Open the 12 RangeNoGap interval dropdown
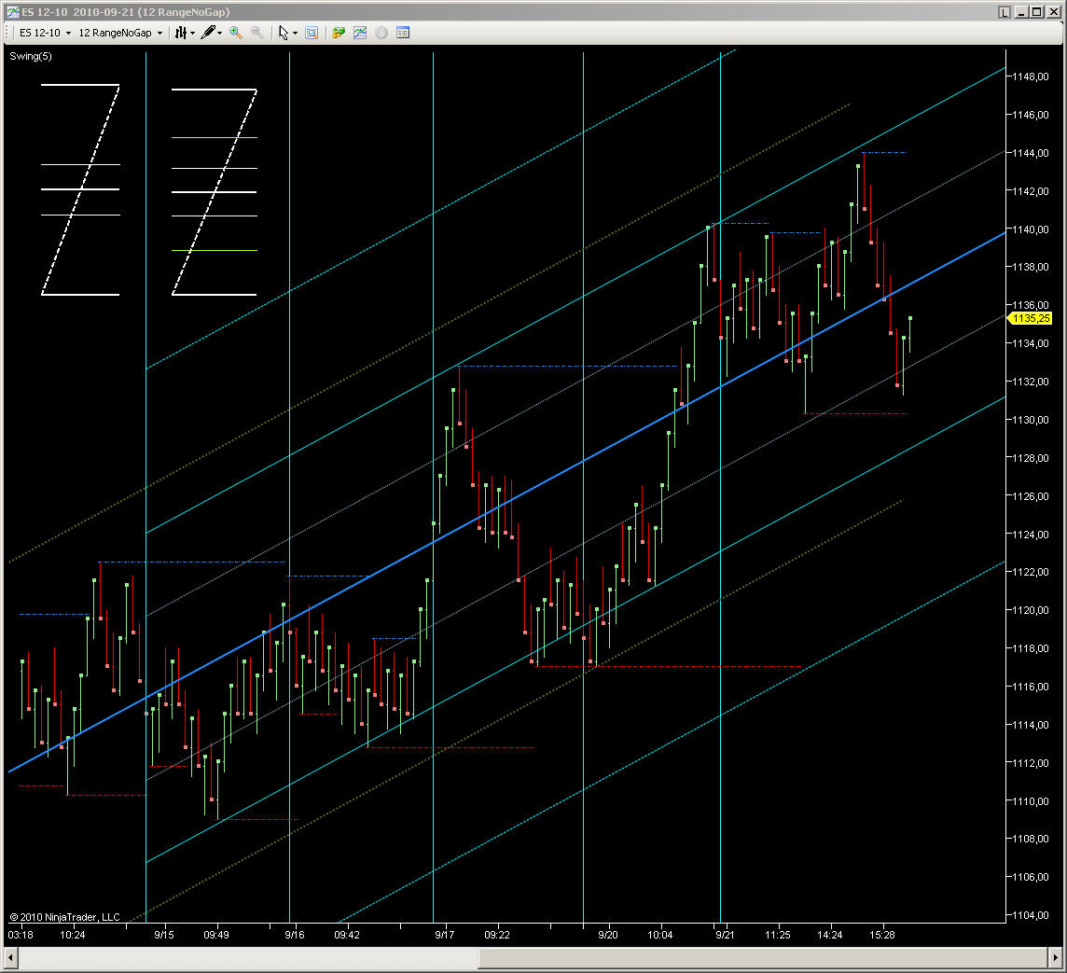The image size is (1067, 973). pyautogui.click(x=120, y=33)
